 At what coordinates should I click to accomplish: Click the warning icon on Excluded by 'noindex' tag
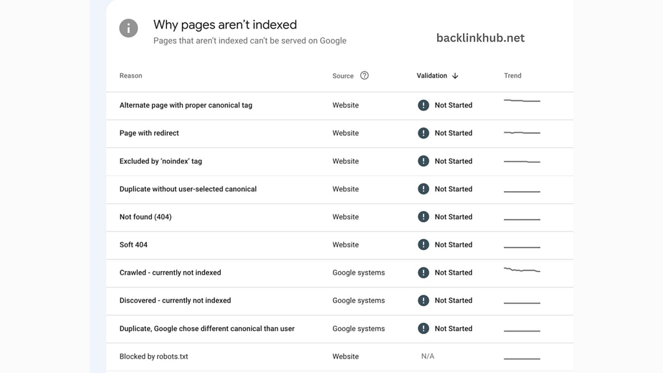(423, 161)
